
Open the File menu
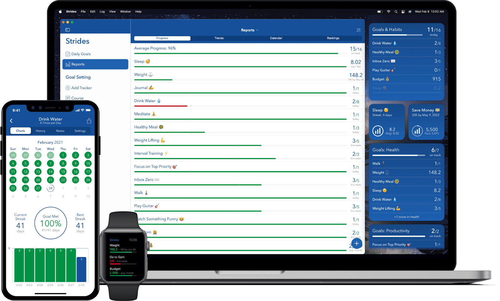(x=83, y=12)
